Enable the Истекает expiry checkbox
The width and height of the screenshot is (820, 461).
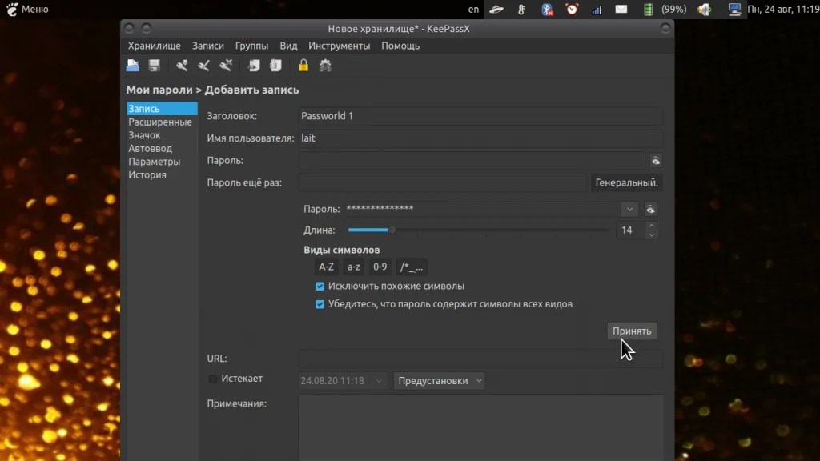coord(213,379)
